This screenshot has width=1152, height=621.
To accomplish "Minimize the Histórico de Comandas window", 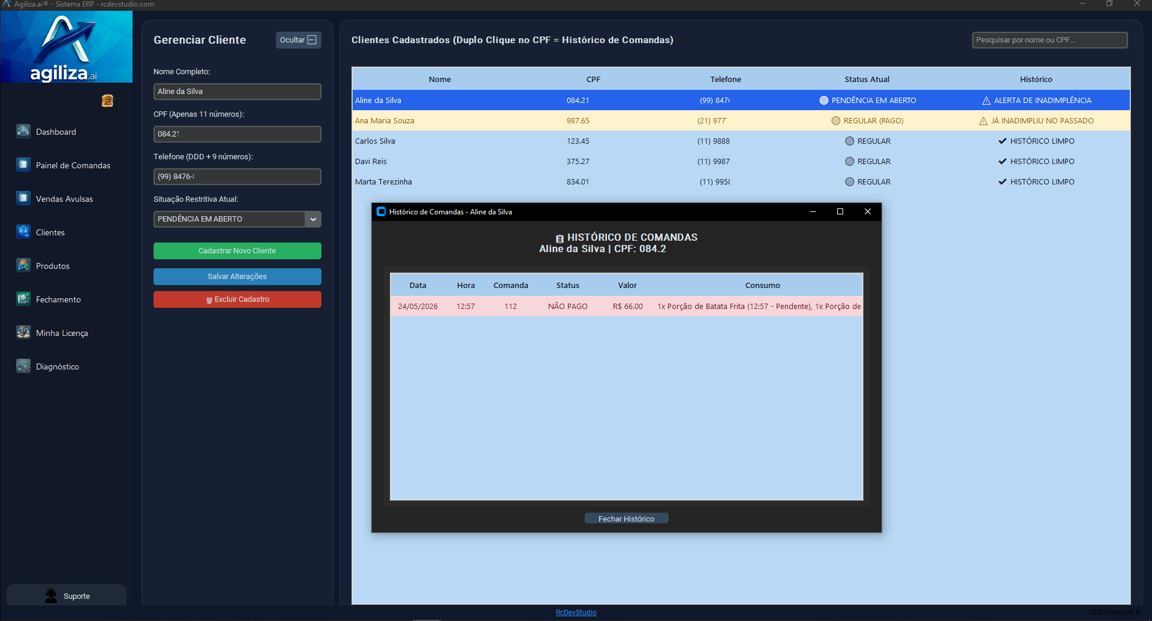I will 813,211.
